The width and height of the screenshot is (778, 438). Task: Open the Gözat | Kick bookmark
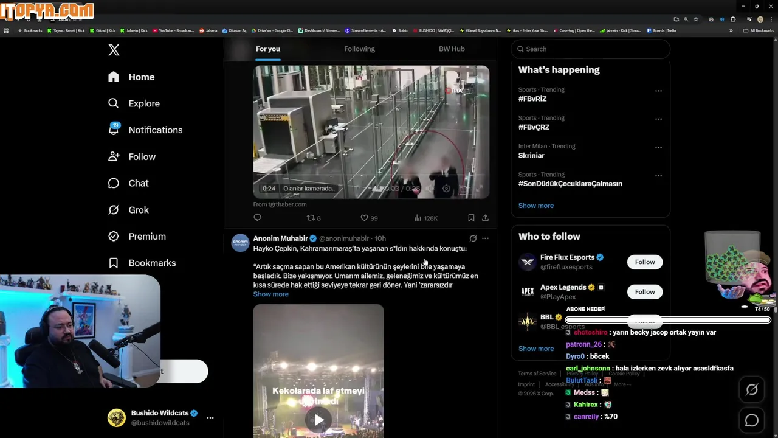coord(103,30)
